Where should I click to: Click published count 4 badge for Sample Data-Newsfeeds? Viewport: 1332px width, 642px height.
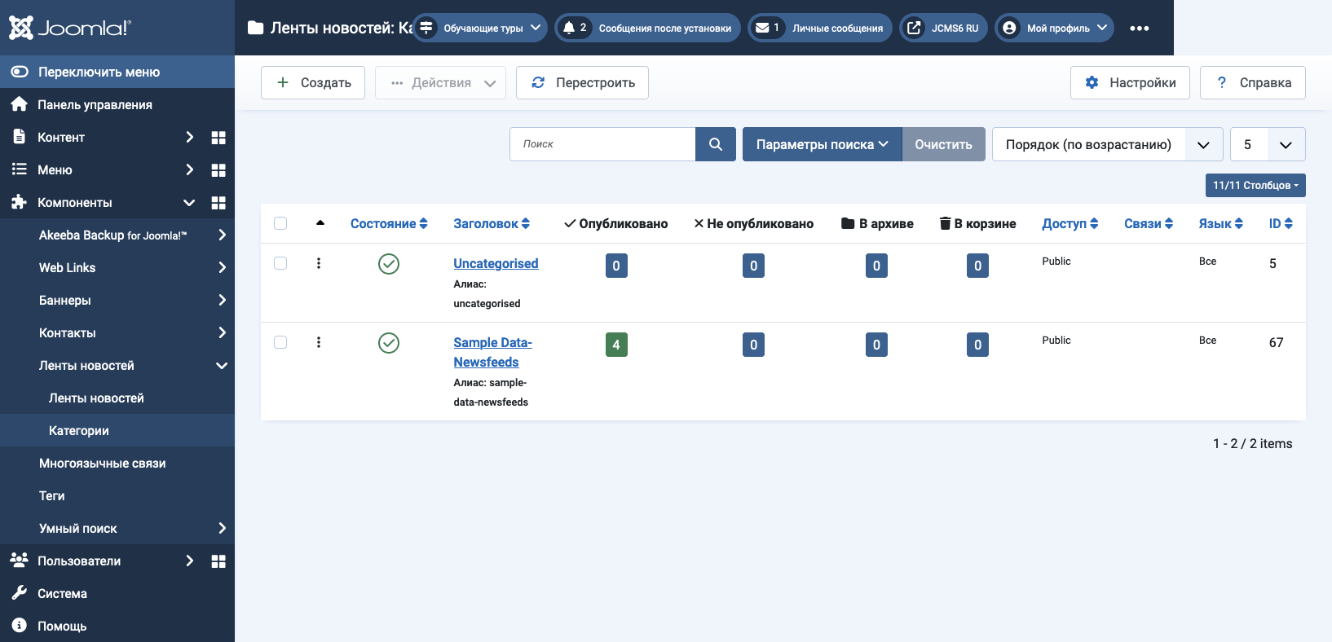pyautogui.click(x=616, y=345)
